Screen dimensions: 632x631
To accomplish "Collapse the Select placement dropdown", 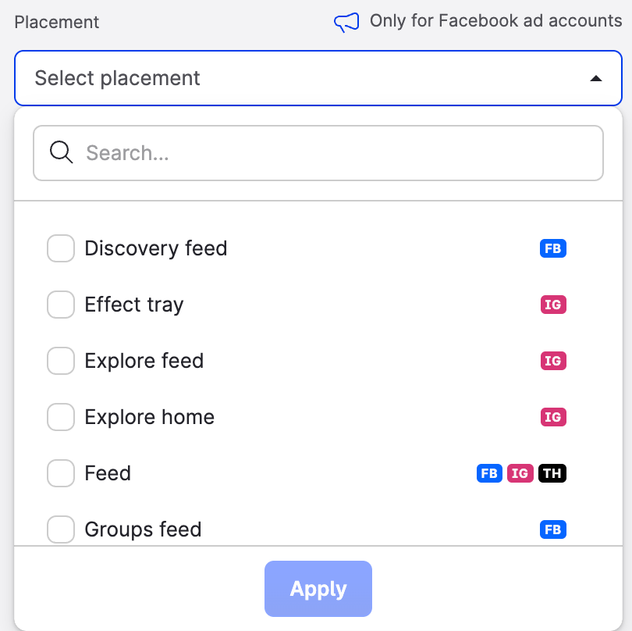I will click(312, 78).
